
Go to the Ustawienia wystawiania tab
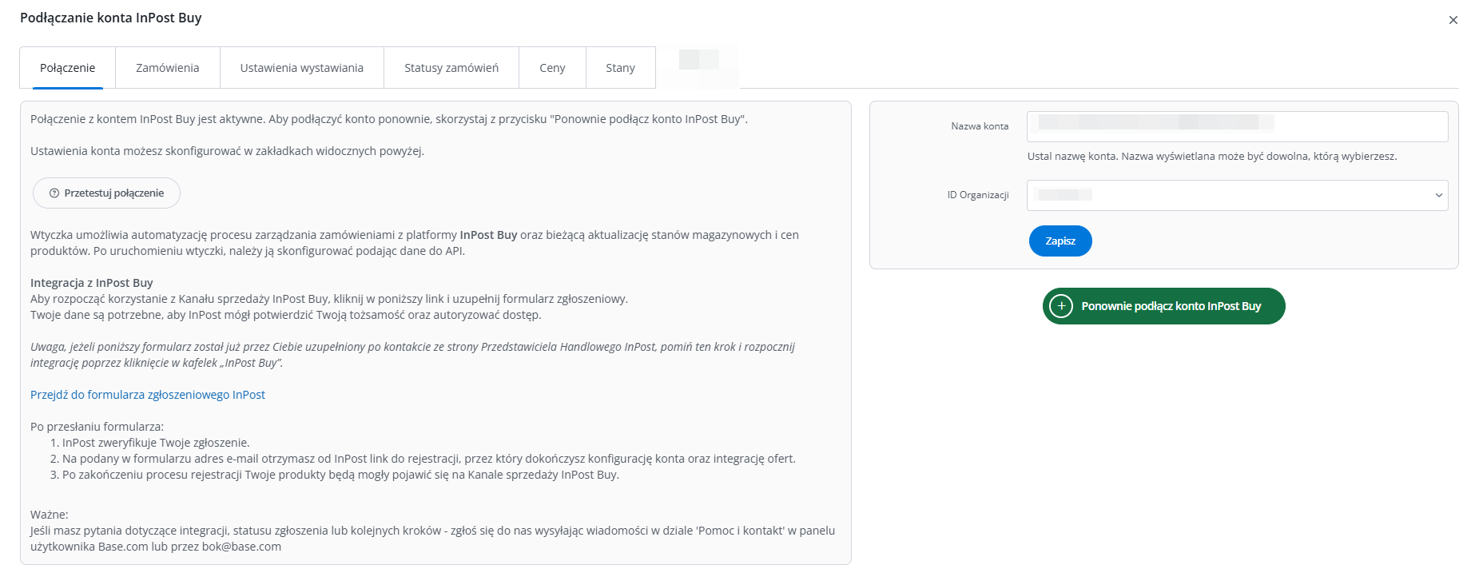pyautogui.click(x=301, y=68)
